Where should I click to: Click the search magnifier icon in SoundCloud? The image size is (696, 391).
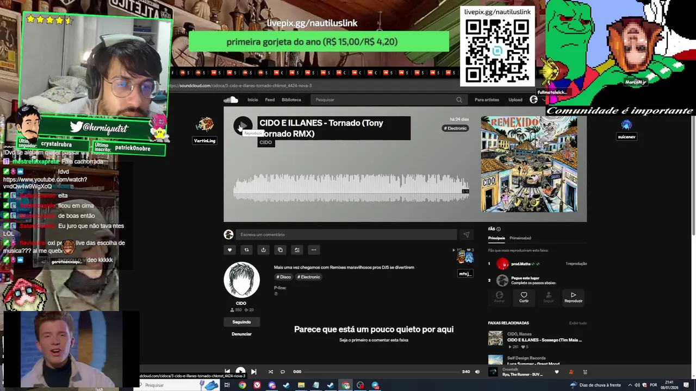point(459,100)
